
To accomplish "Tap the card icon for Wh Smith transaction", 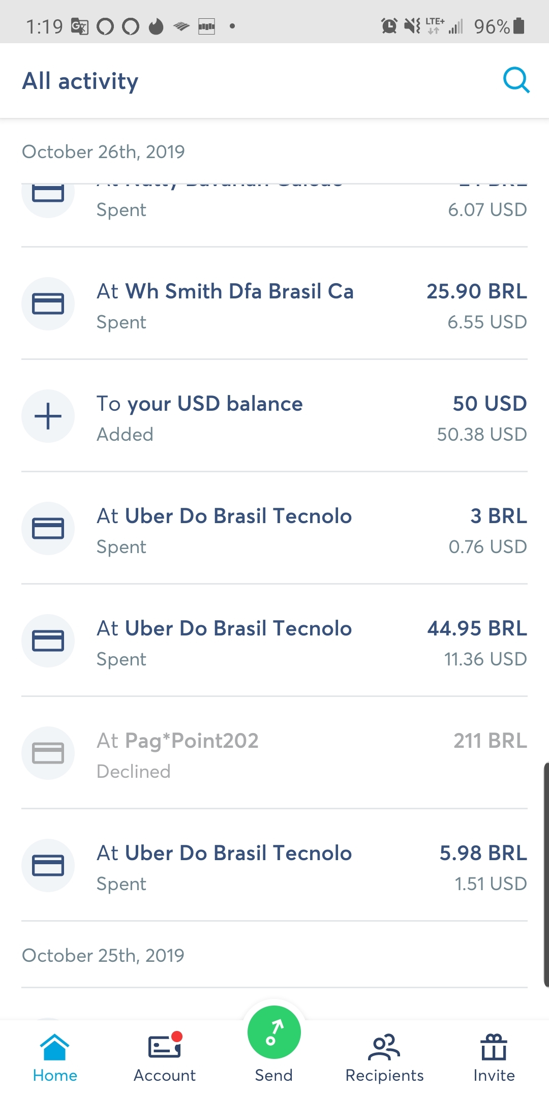I will [48, 304].
